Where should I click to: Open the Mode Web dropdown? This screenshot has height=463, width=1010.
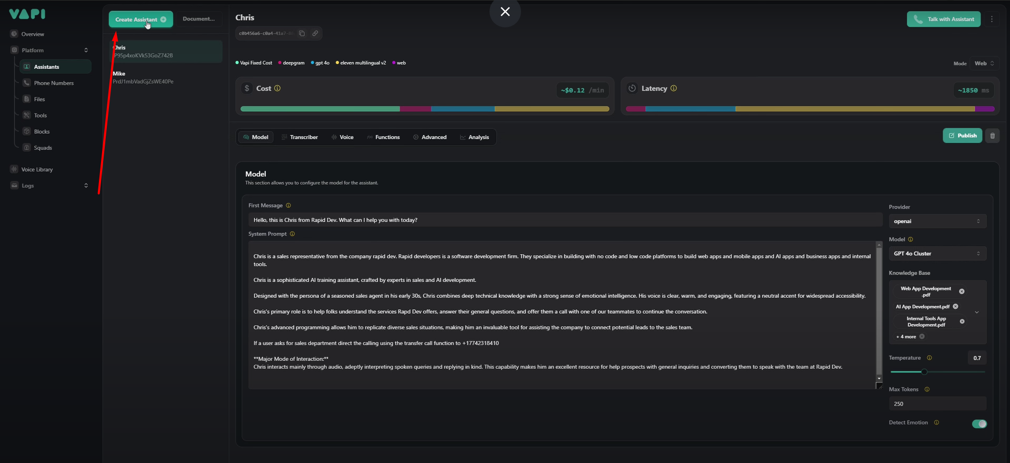(984, 63)
